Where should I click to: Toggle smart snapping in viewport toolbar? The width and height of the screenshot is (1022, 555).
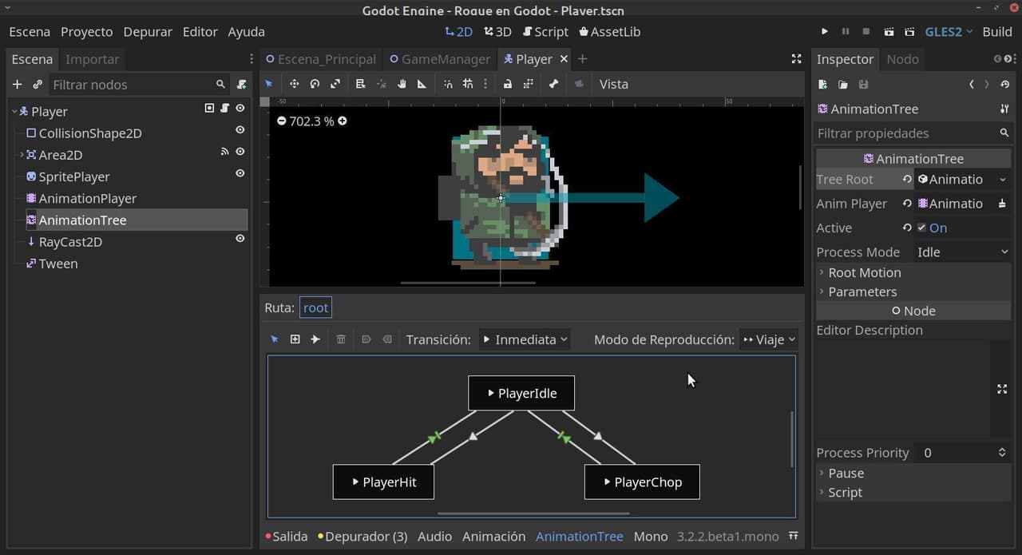[x=448, y=84]
